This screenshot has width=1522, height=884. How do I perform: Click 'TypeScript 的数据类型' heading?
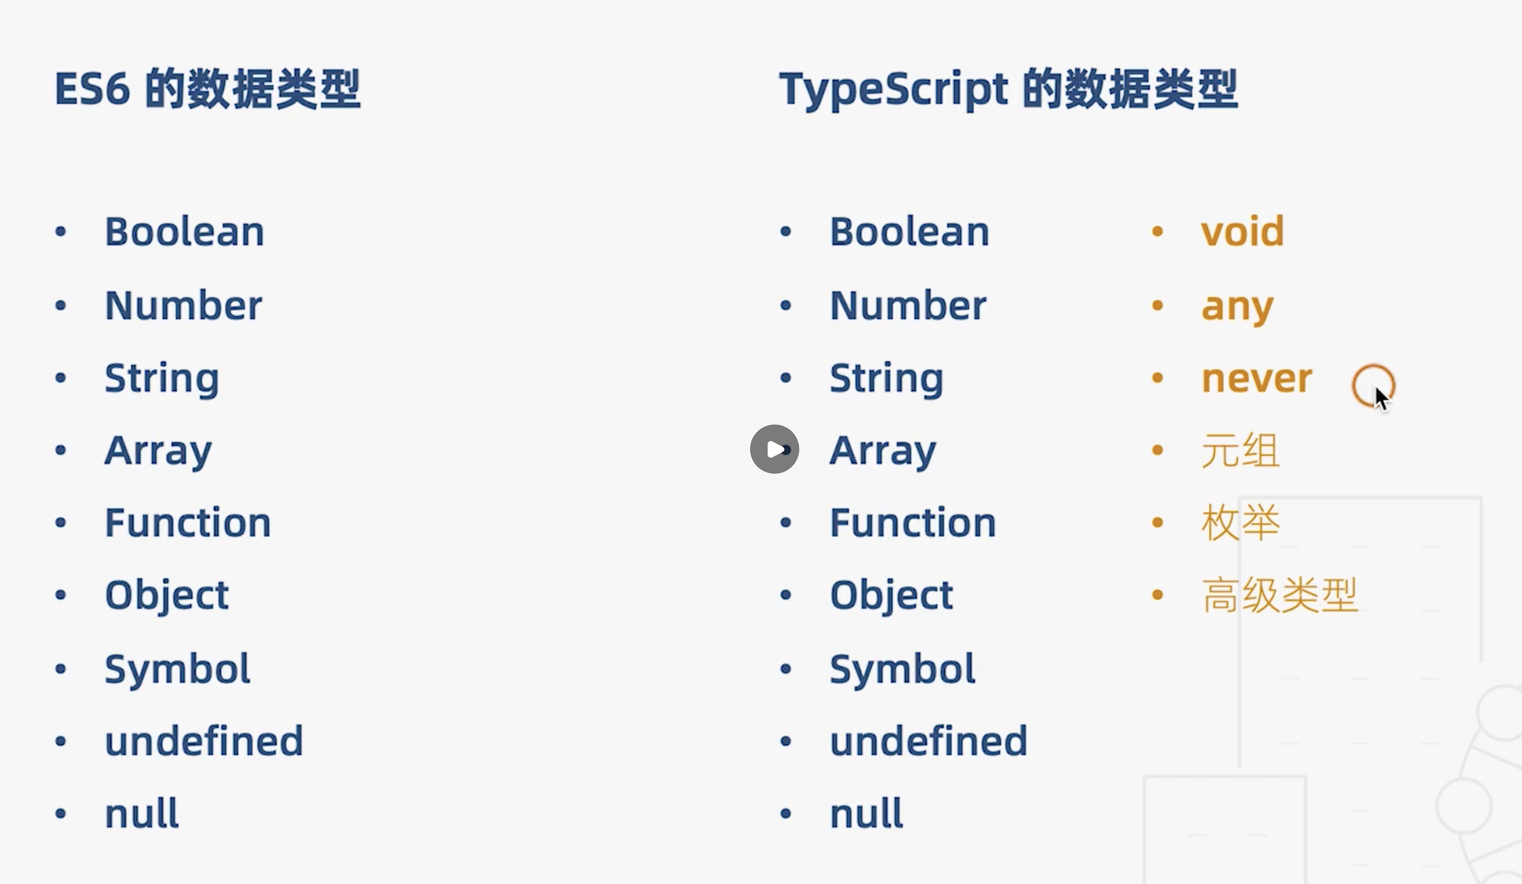(x=1008, y=91)
